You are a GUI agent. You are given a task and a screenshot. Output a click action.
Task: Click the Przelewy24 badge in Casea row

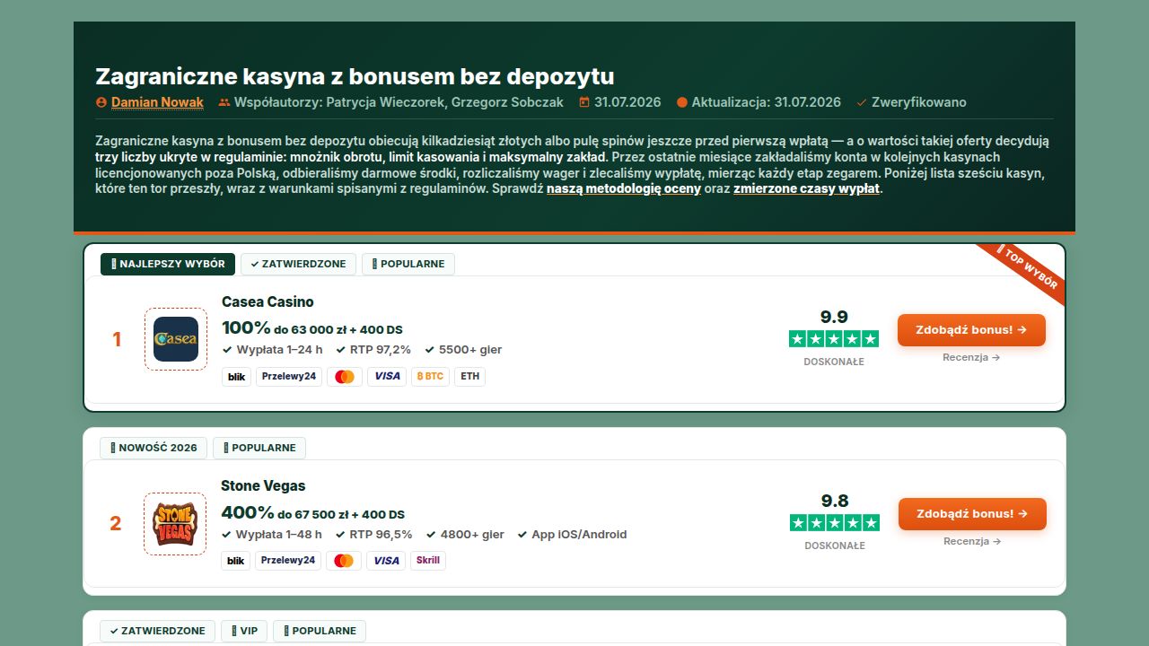coord(289,377)
